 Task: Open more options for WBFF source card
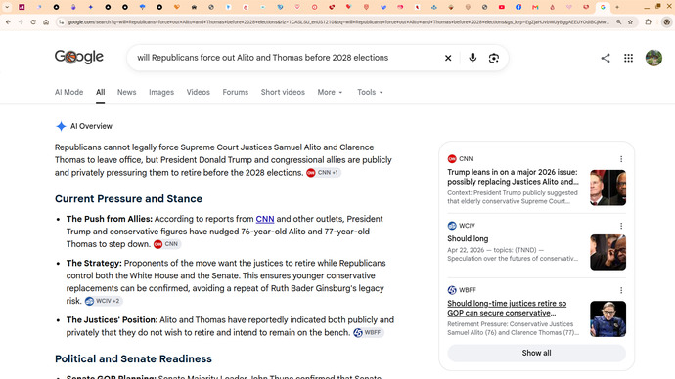tap(621, 290)
